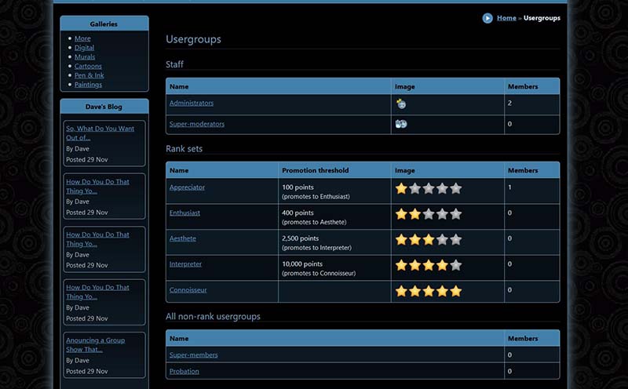Viewport: 628px width, 389px height.
Task: Go to the Digital gallery
Action: tap(84, 48)
